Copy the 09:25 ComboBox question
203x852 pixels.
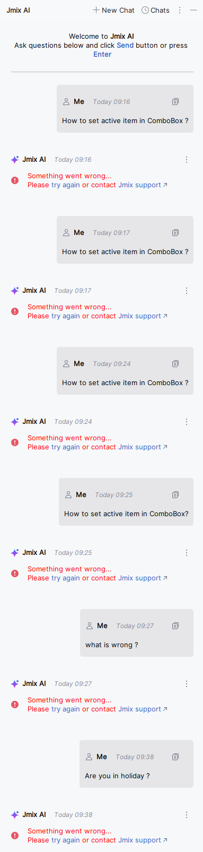[175, 495]
